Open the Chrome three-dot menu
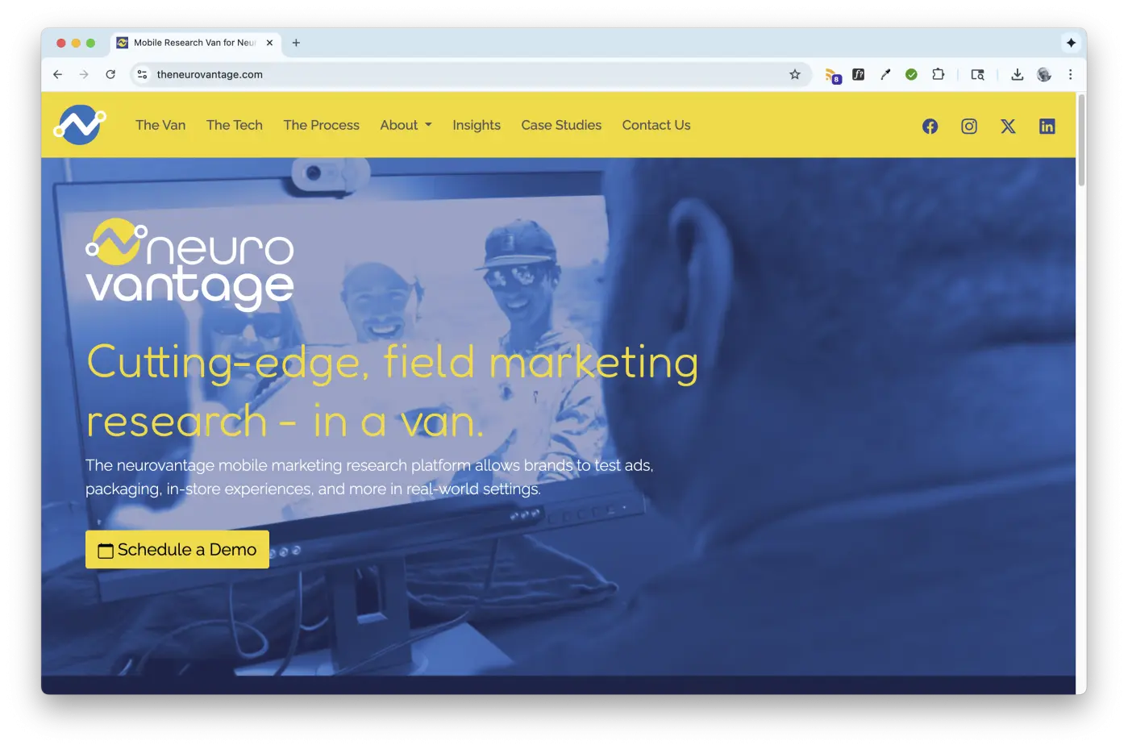The height and width of the screenshot is (749, 1128). coord(1071,74)
